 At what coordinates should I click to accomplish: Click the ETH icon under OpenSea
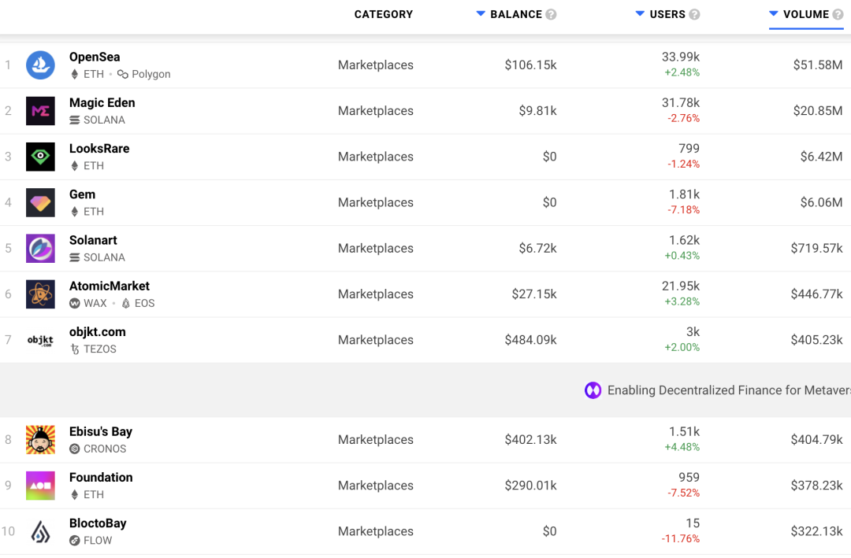[74, 74]
